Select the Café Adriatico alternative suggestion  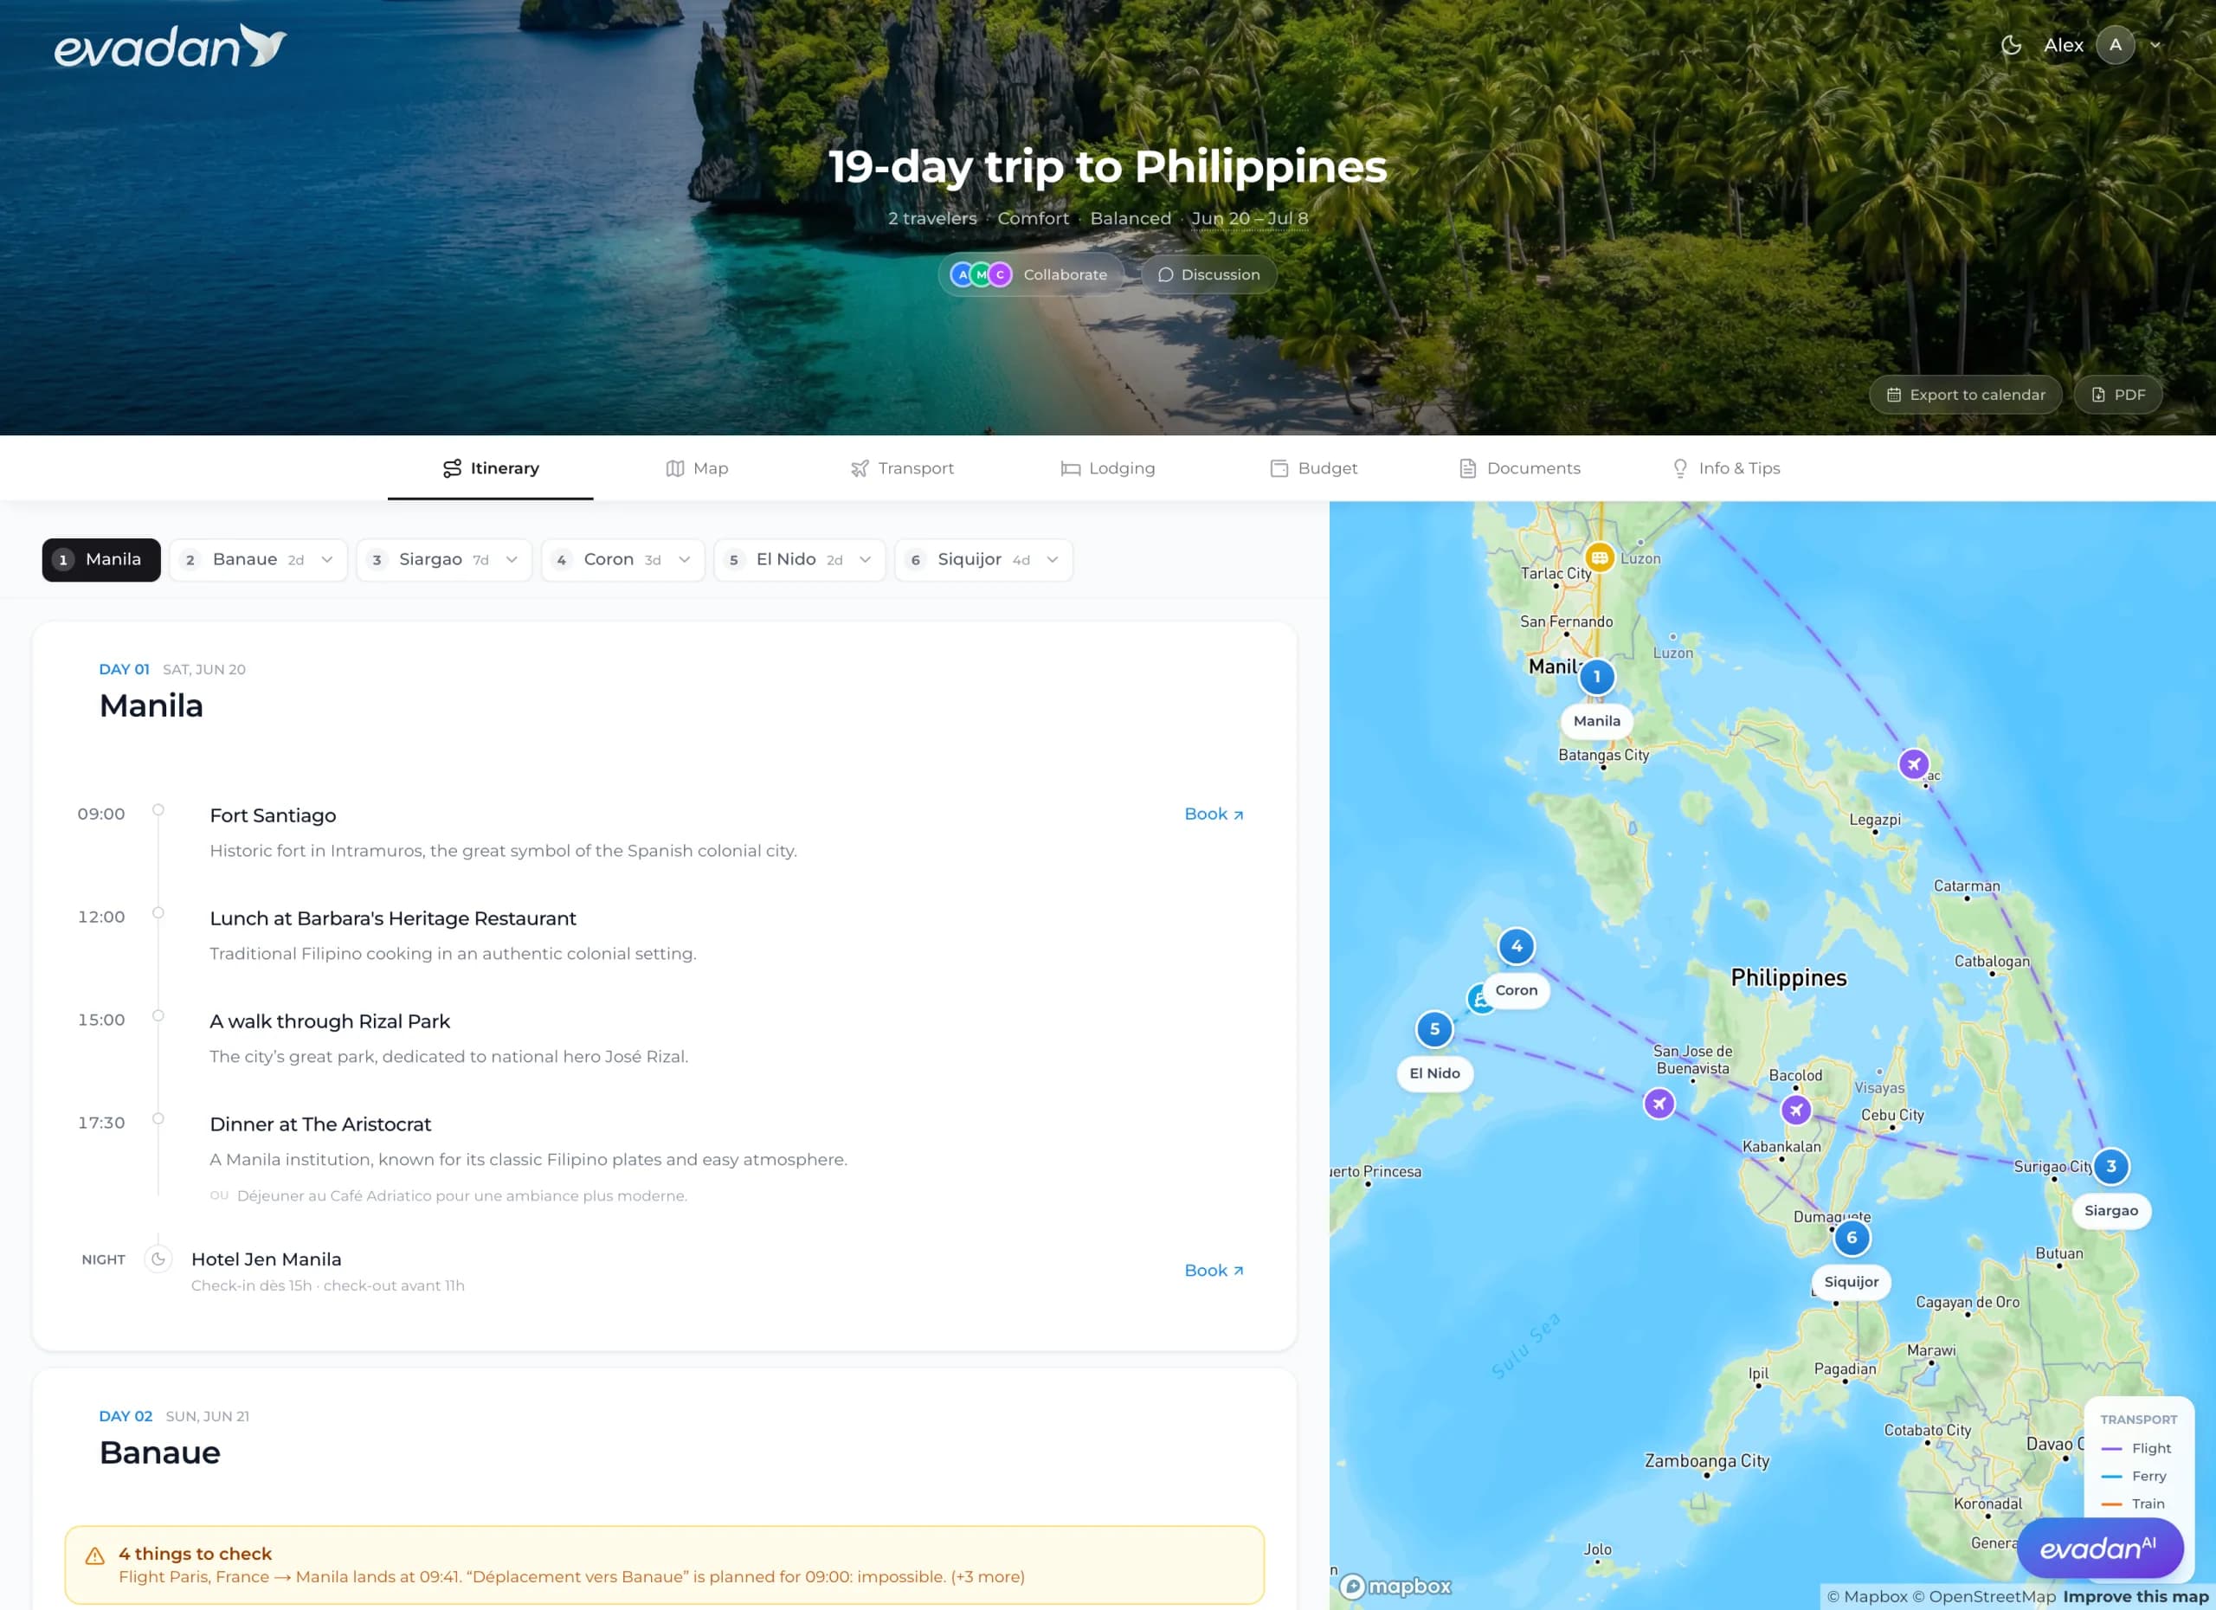click(x=462, y=1195)
